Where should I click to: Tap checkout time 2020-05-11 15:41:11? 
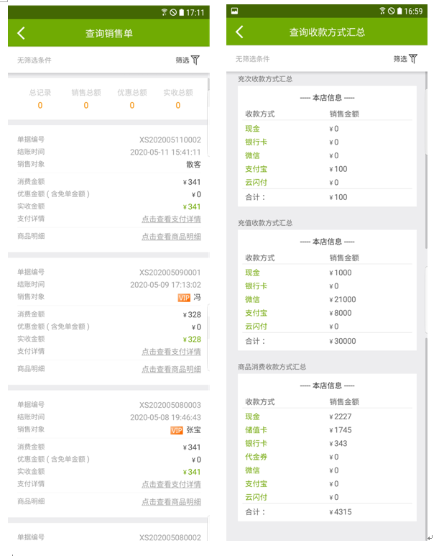click(165, 152)
